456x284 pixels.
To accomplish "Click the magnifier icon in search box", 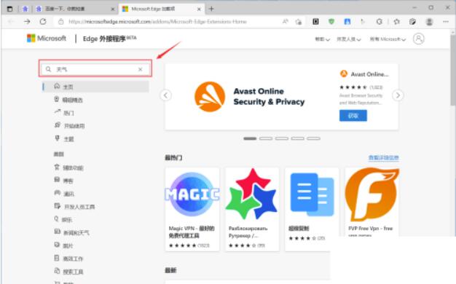I will [48, 69].
